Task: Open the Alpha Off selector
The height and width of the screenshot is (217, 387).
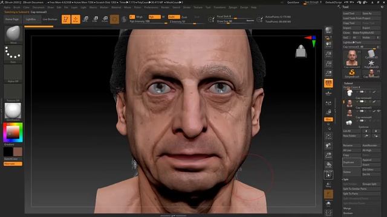Action: [13, 73]
